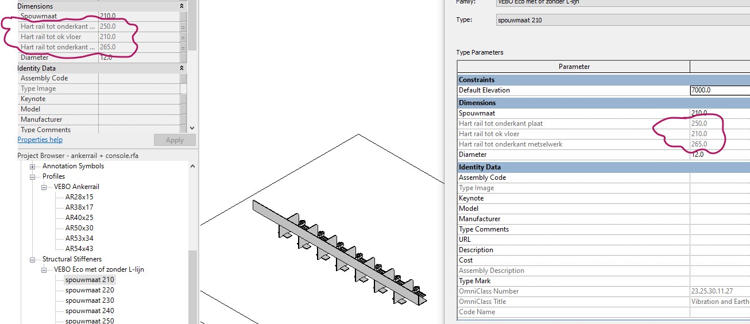750x324 pixels.
Task: Click associate button next to Model in palette
Action: tap(184, 109)
